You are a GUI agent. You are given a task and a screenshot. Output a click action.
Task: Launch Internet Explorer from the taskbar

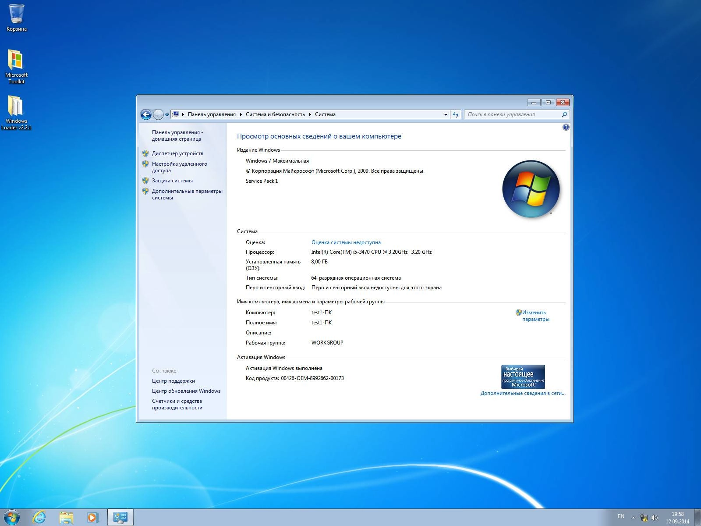[39, 518]
